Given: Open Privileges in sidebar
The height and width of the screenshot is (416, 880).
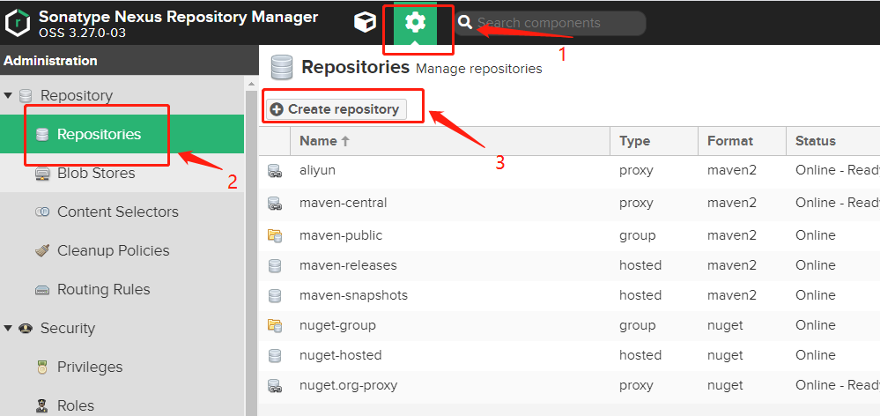Looking at the screenshot, I should [x=122, y=367].
